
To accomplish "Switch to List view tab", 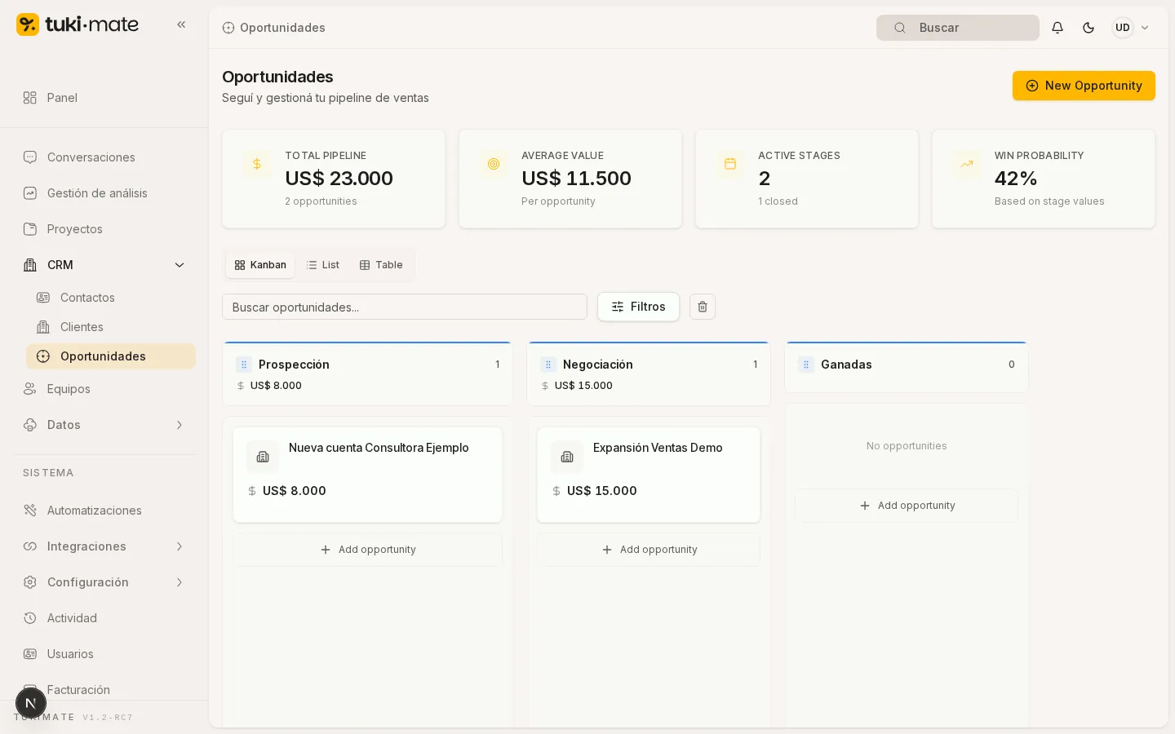I will point(323,265).
